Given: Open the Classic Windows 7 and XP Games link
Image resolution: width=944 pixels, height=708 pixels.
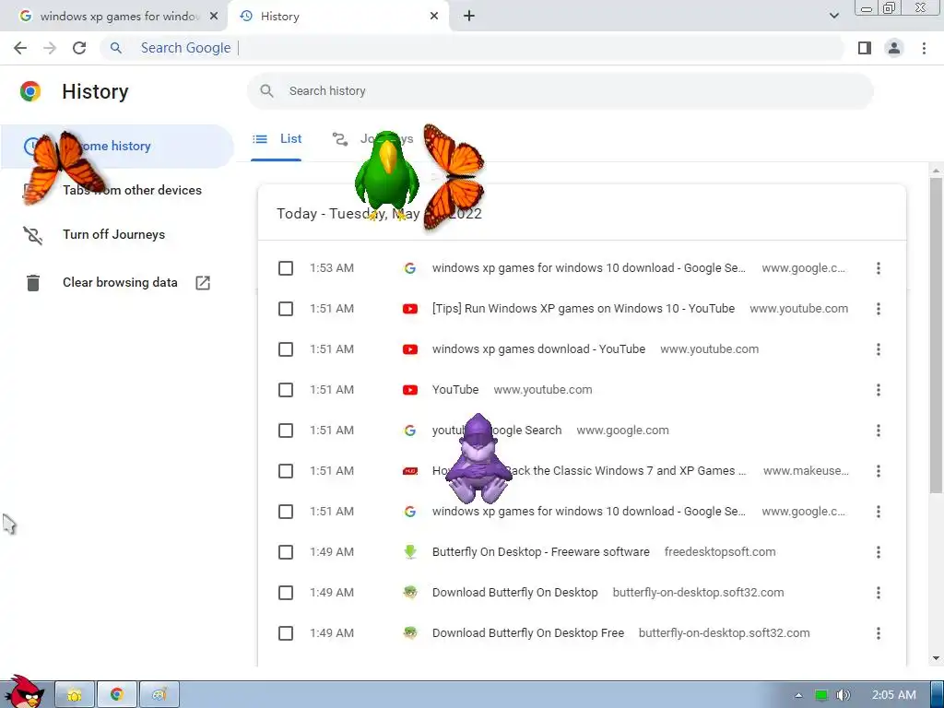Looking at the screenshot, I should pyautogui.click(x=589, y=471).
